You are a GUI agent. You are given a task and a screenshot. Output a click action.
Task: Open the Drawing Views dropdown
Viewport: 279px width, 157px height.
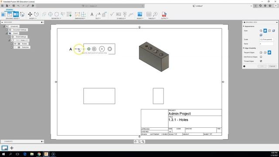pyautogui.click(x=13, y=18)
